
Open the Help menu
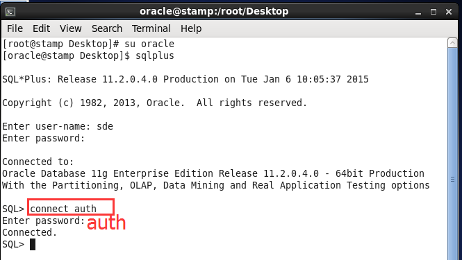(191, 28)
